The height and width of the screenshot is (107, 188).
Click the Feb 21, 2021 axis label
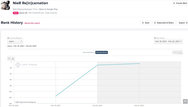tap(139, 106)
